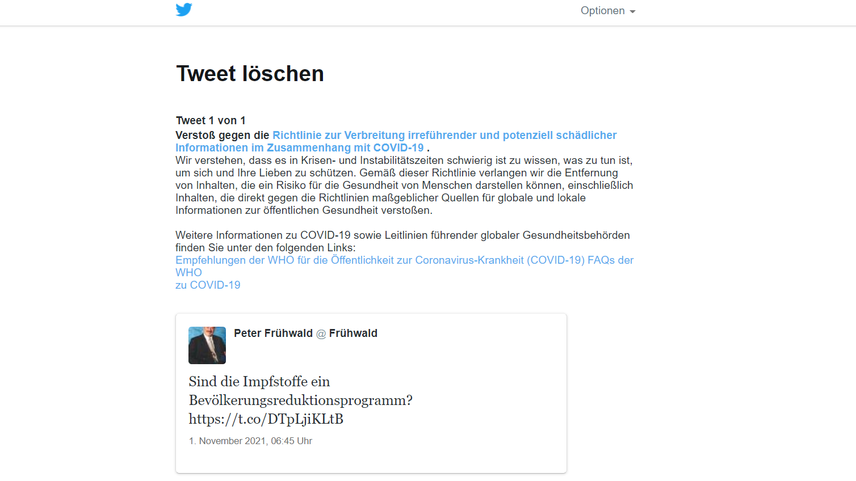Click the Peter Frühwald display name

pyautogui.click(x=273, y=333)
